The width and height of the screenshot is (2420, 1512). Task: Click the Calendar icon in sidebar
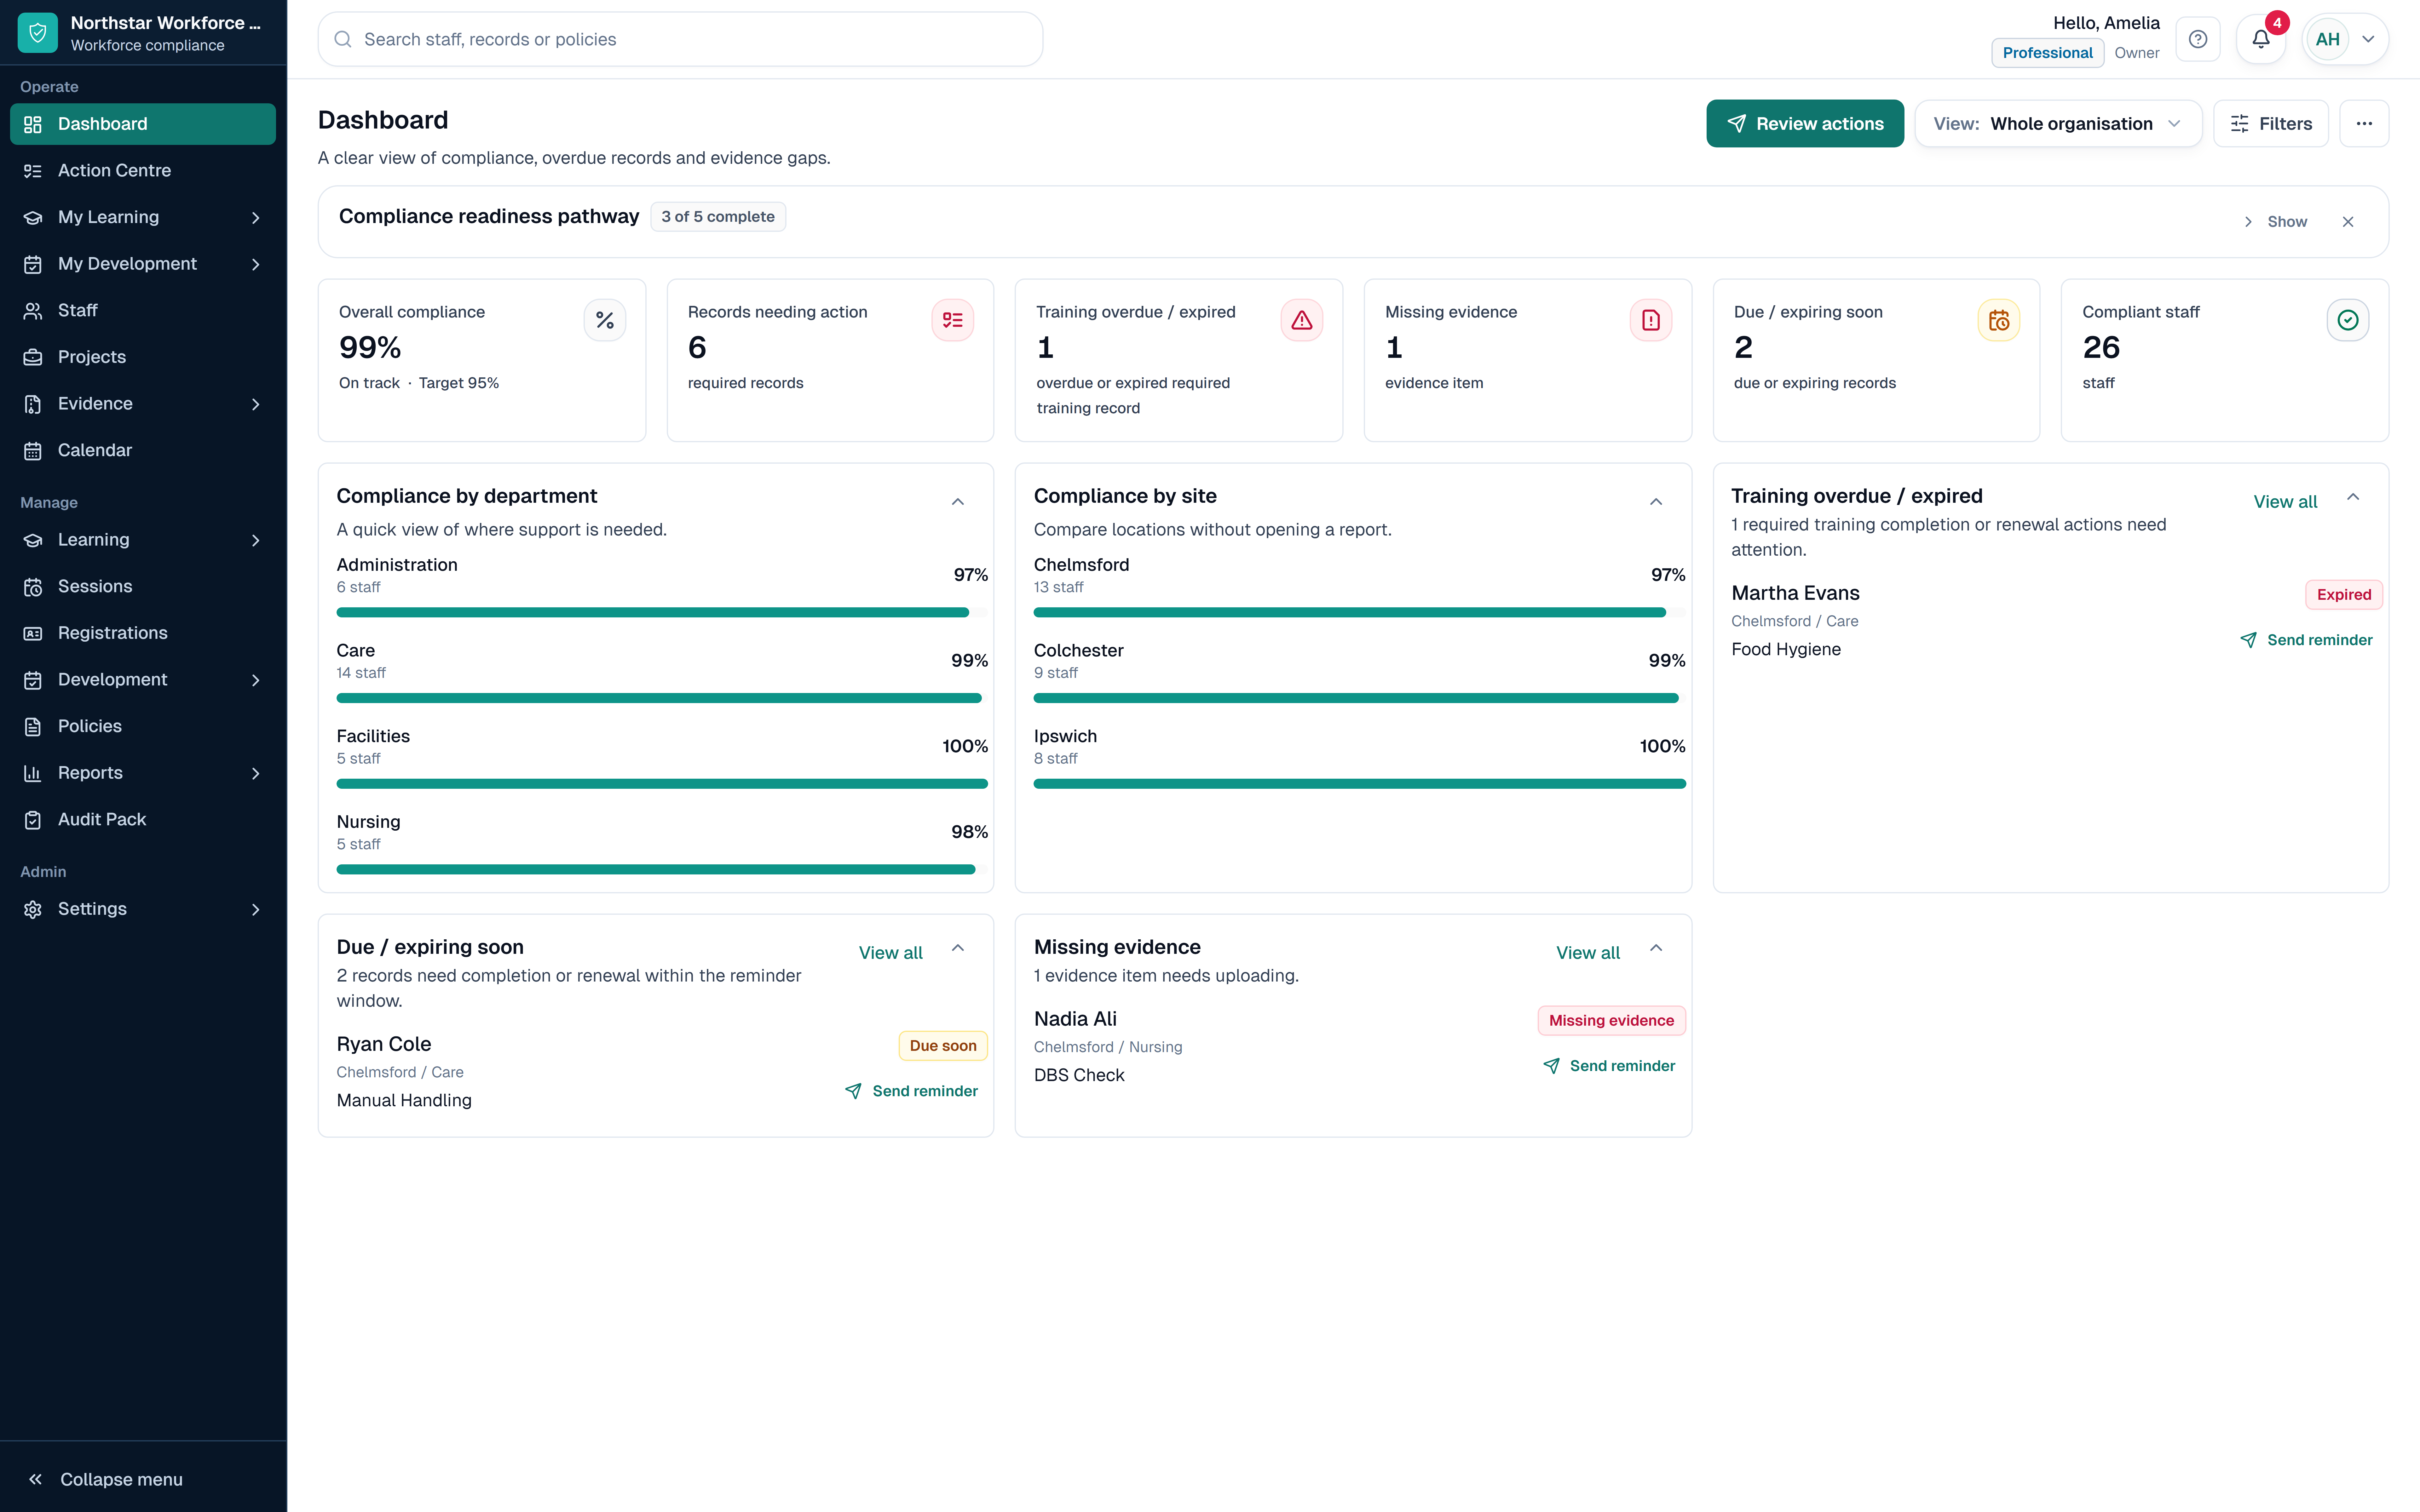33,451
